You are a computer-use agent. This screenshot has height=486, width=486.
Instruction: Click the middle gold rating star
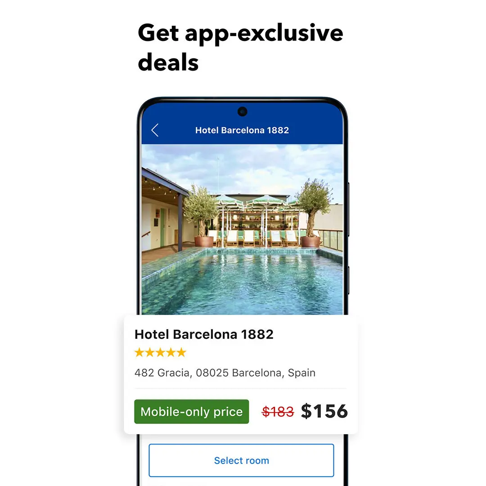coord(160,352)
